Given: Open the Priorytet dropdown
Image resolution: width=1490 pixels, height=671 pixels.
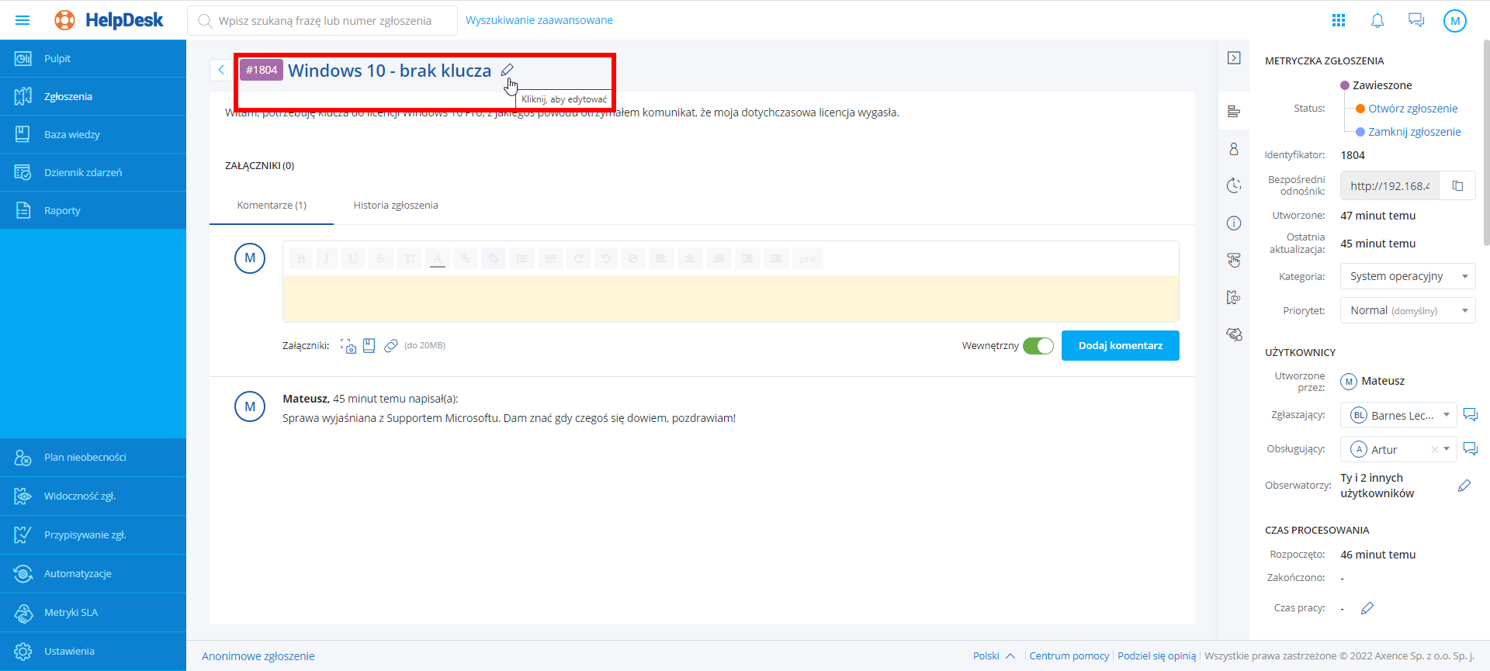Looking at the screenshot, I should [x=1407, y=310].
